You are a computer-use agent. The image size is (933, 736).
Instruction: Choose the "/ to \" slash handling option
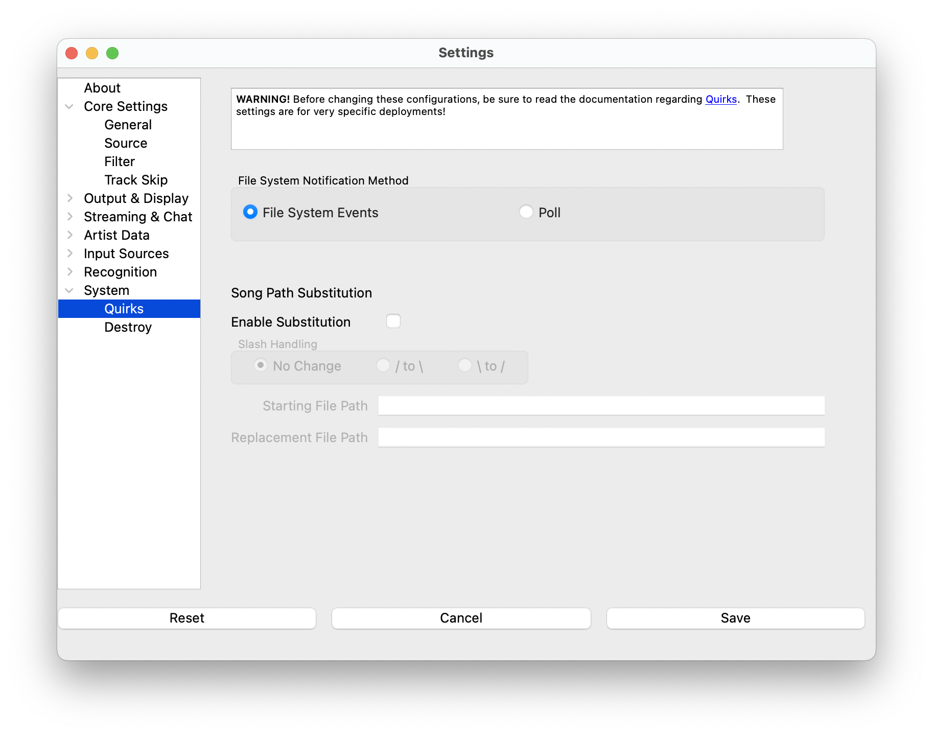(x=383, y=365)
